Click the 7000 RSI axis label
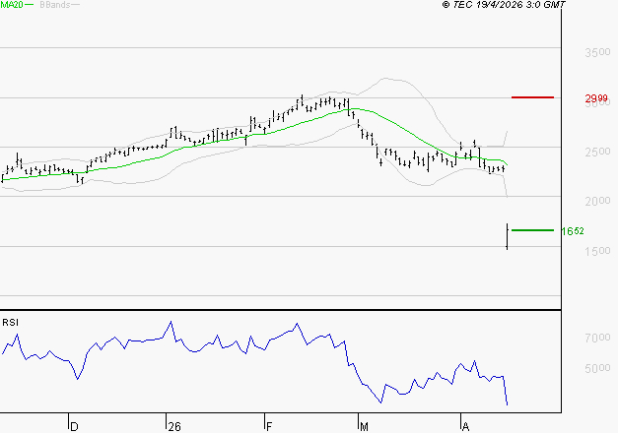This screenshot has height=433, width=618. (x=597, y=338)
